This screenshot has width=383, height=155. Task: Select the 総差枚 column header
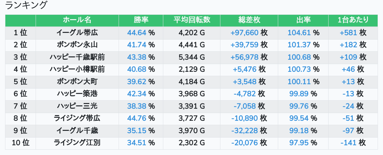click(249, 20)
